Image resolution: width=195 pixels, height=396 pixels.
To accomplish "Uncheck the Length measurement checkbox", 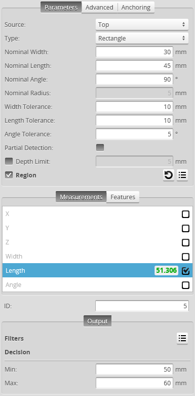I will [x=185, y=271].
